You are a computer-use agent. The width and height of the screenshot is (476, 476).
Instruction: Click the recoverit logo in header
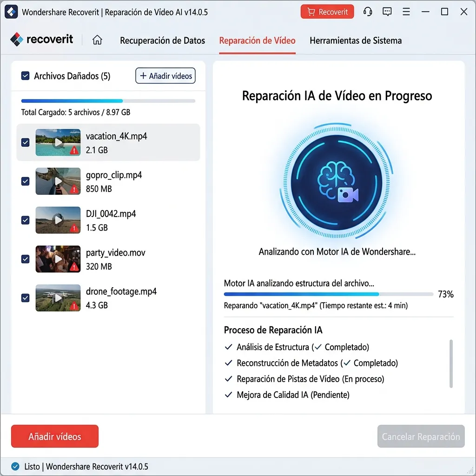pyautogui.click(x=41, y=39)
